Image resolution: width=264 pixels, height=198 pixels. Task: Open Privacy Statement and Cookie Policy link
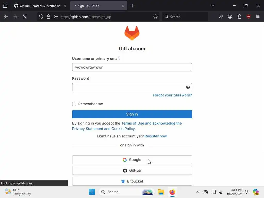[104, 129]
